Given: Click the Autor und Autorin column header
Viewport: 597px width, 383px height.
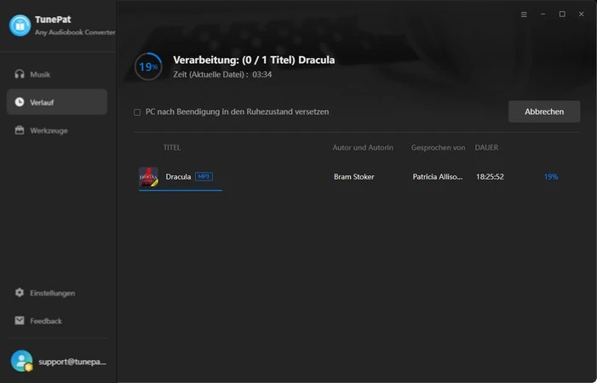Looking at the screenshot, I should pyautogui.click(x=363, y=147).
